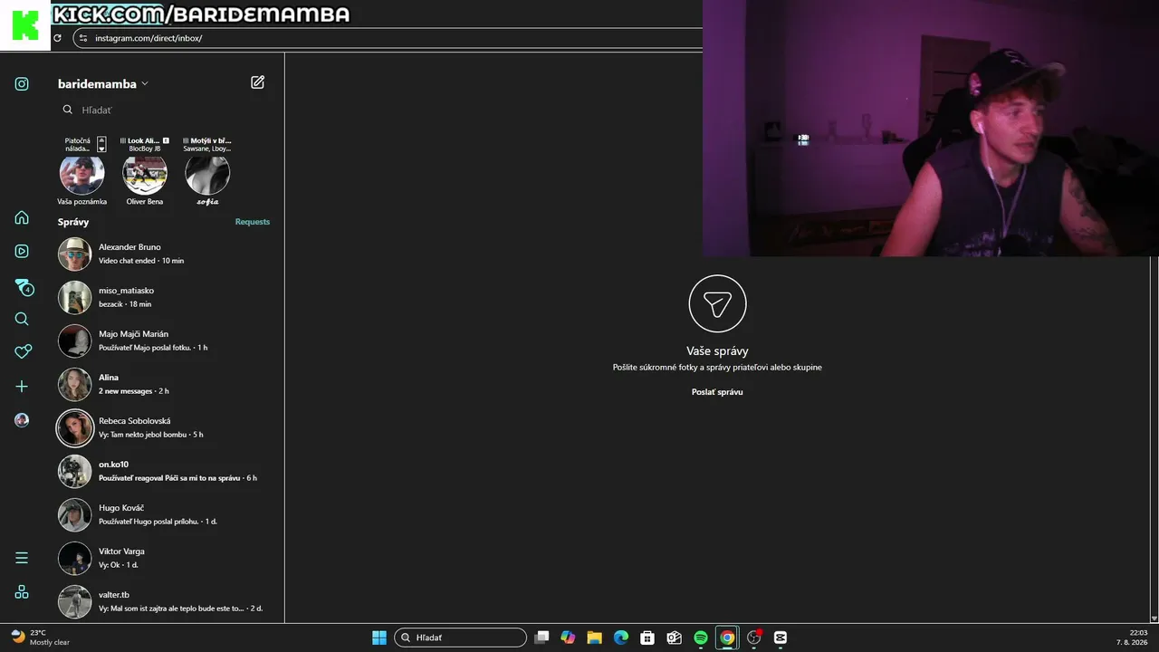1159x652 pixels.
Task: Create a new post with plus icon
Action: coord(22,387)
